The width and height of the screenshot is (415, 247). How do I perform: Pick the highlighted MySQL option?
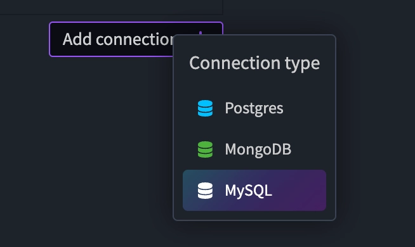[x=254, y=190]
